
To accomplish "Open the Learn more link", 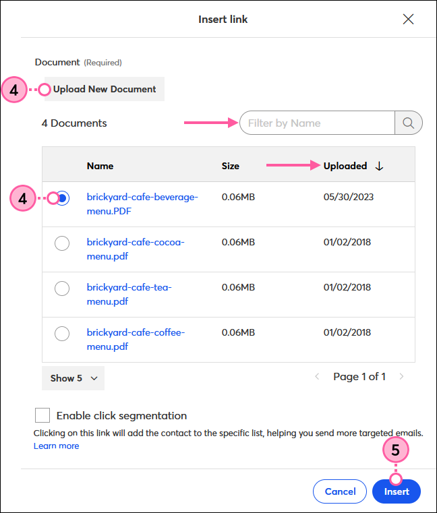I will pos(56,446).
